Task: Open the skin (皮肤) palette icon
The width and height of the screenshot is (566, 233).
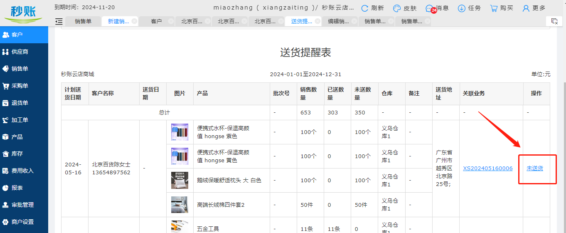Action: pyautogui.click(x=397, y=8)
